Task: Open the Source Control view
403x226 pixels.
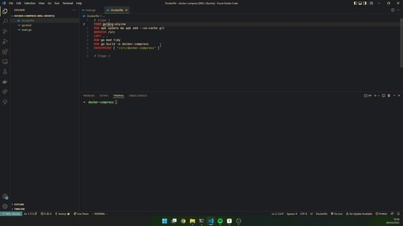Action: 5,31
